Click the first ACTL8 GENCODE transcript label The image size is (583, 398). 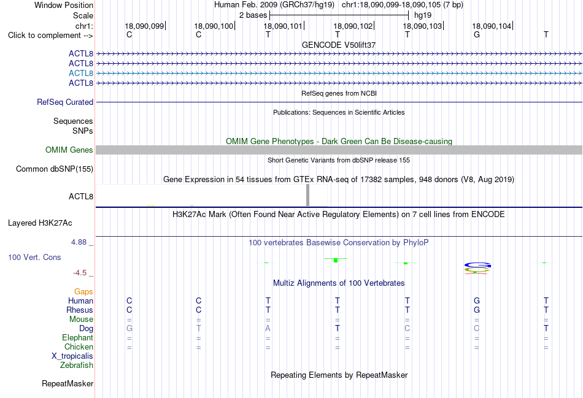[80, 53]
